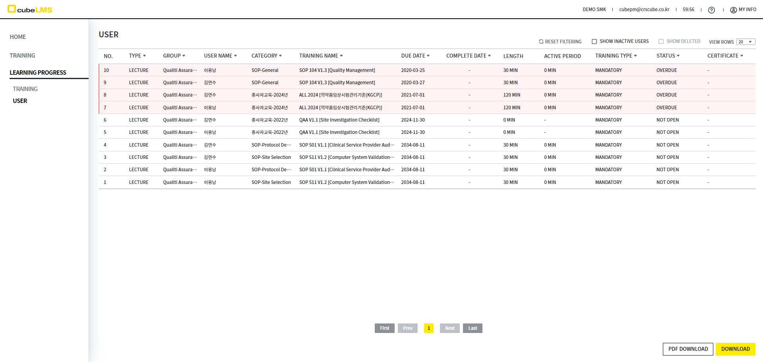Click the CATEGORY column filter arrow
The height and width of the screenshot is (362, 763).
pos(280,56)
